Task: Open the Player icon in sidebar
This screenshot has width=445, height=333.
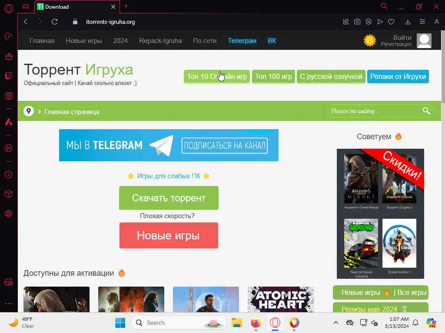Action: coord(9,148)
